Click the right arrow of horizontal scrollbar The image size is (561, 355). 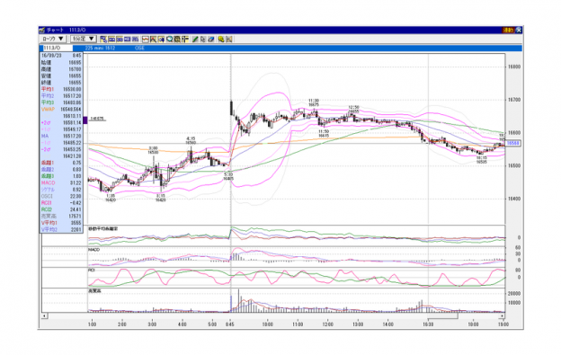coord(502,316)
